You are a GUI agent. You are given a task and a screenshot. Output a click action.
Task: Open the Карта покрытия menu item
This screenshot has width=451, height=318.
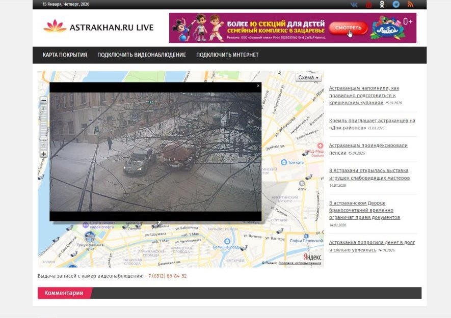pos(65,55)
